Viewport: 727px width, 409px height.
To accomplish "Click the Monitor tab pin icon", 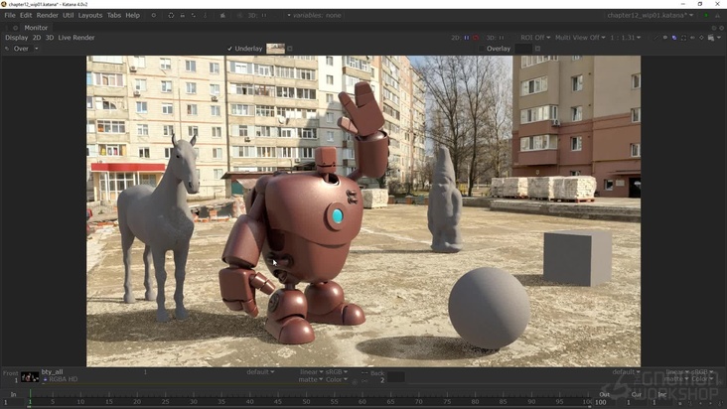I will 15,28.
